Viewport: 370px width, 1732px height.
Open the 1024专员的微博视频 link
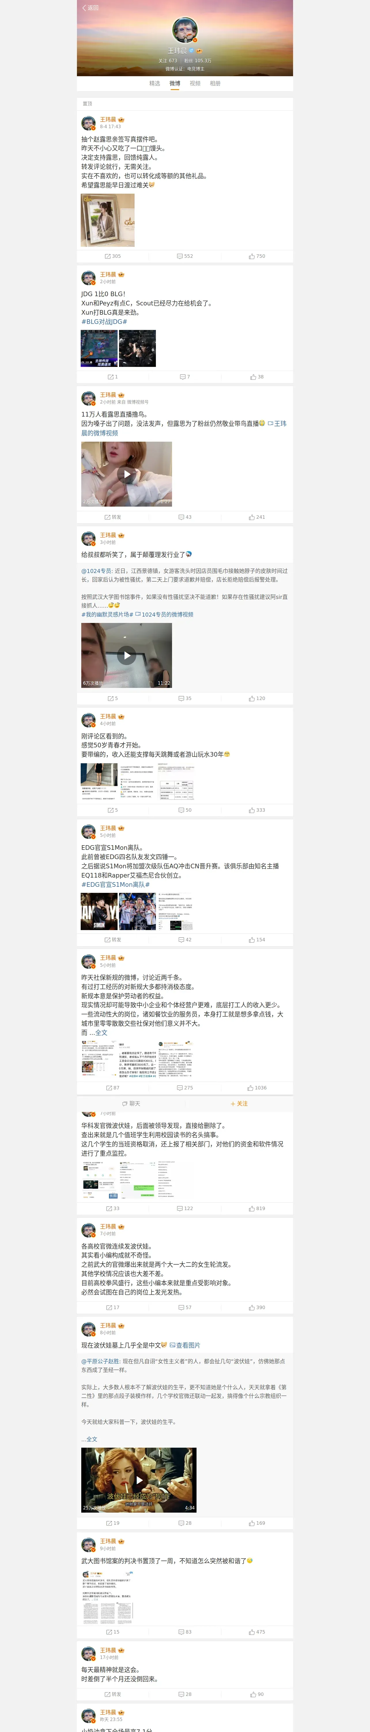point(165,614)
